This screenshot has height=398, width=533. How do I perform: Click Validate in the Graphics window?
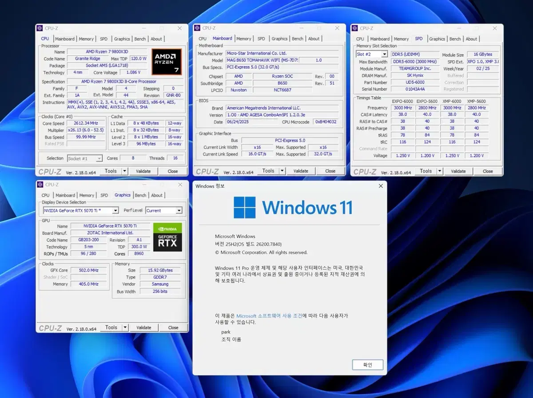click(143, 327)
